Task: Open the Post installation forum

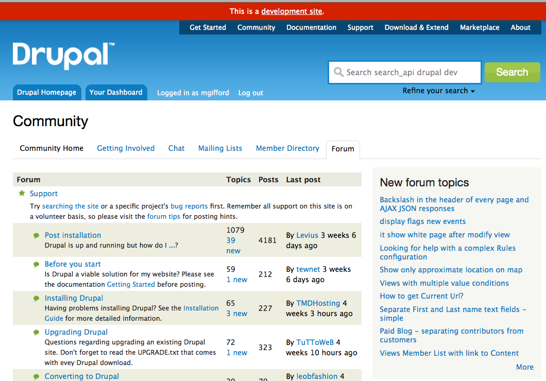Action: coord(73,235)
